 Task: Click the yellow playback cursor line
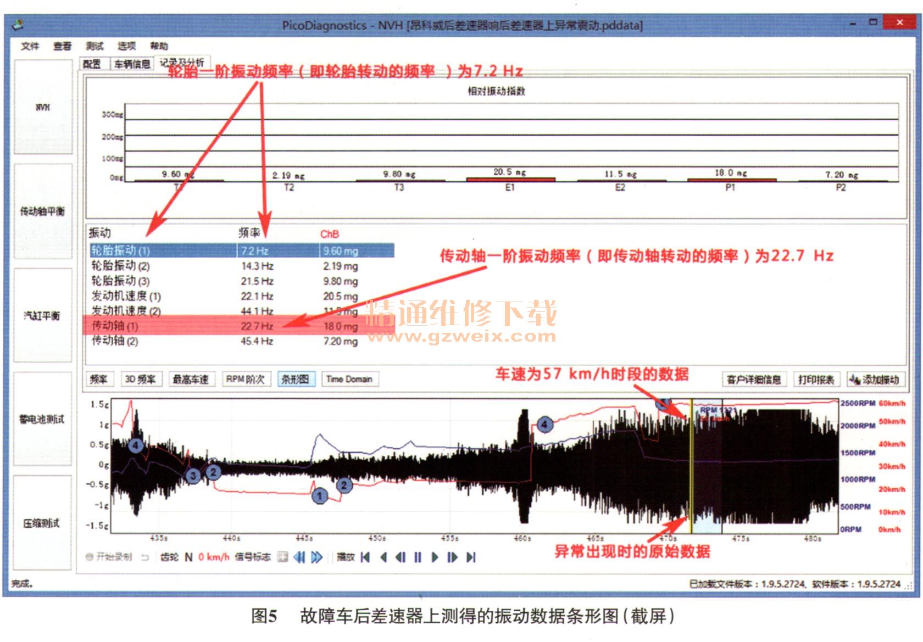691,466
